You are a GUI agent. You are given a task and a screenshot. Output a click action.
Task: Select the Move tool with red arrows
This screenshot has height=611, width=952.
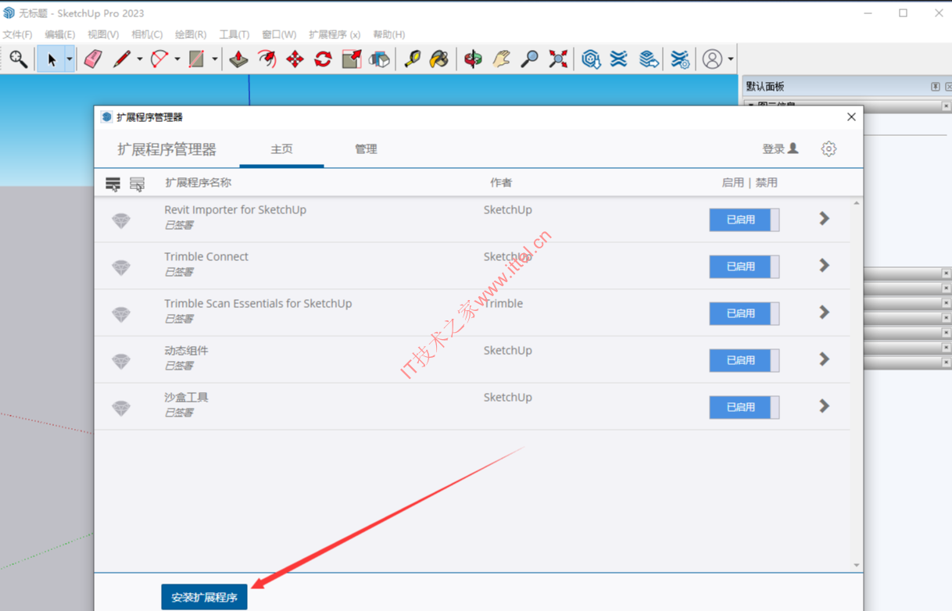[295, 59]
